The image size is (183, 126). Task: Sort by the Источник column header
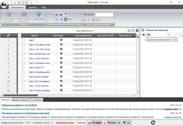61,35
